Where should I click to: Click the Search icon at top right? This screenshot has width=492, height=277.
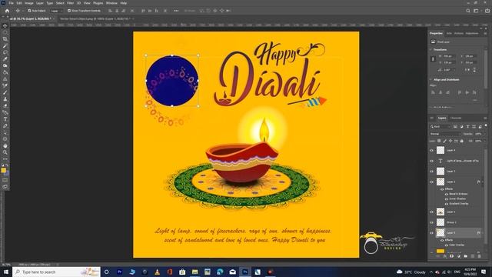[468, 11]
